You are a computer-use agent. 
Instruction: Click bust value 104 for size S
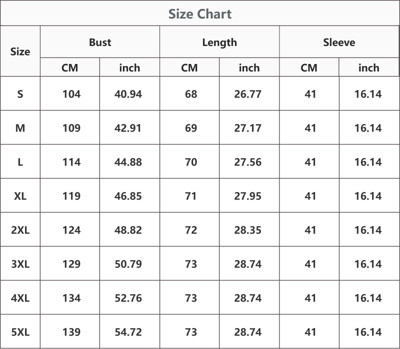(71, 94)
